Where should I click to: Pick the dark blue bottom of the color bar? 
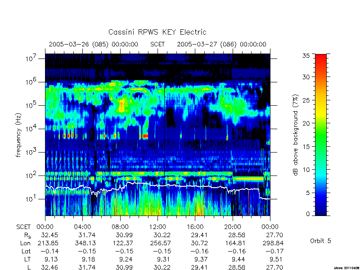click(321, 210)
